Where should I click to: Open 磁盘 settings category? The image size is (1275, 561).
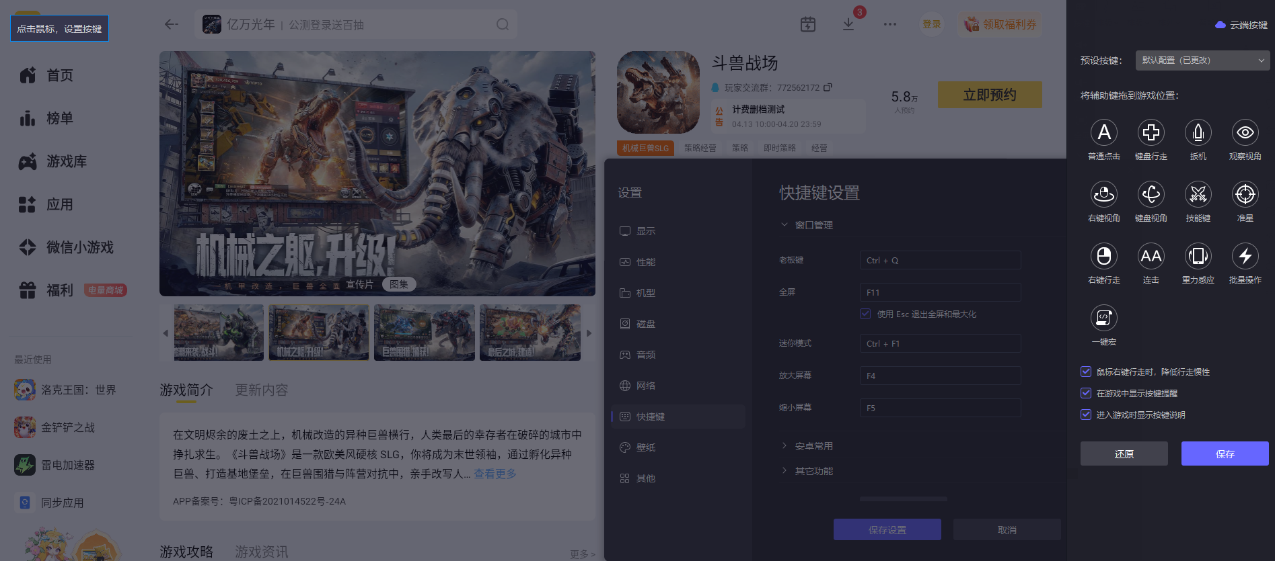click(678, 324)
